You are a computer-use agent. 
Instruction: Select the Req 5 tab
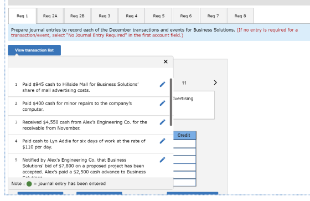coord(159,16)
